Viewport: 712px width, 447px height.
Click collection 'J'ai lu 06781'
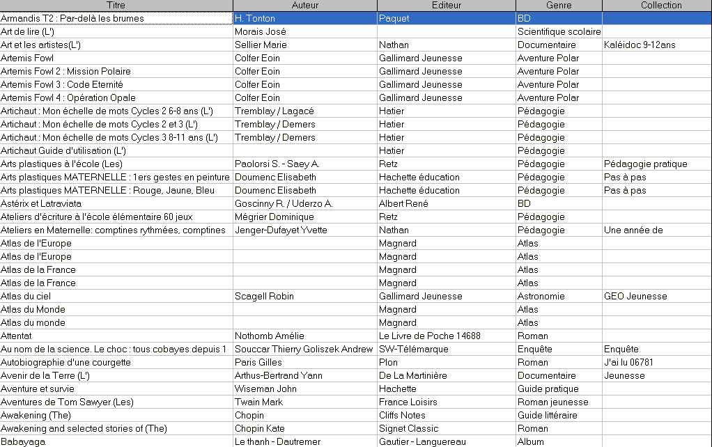pyautogui.click(x=628, y=362)
